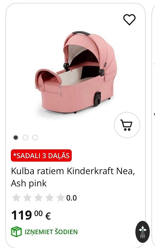Screen dimensions: 155x248
Task: Add product to wishlist with heart icon
Action: click(x=129, y=19)
